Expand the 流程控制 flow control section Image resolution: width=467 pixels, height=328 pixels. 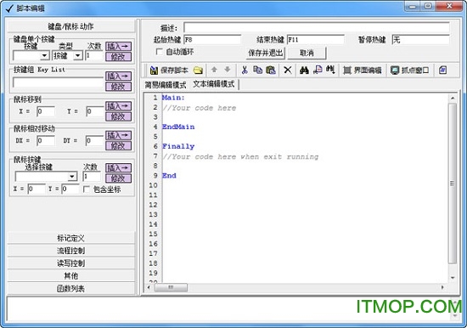coord(70,251)
